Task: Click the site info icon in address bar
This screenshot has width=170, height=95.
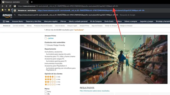Action: (15, 6)
